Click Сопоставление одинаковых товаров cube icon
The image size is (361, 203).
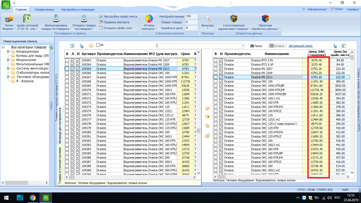click(234, 19)
